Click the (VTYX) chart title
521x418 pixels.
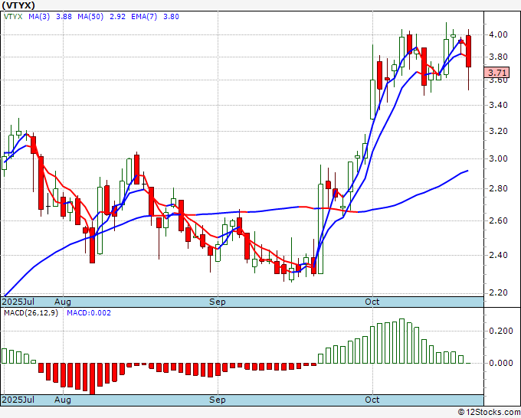[18, 5]
